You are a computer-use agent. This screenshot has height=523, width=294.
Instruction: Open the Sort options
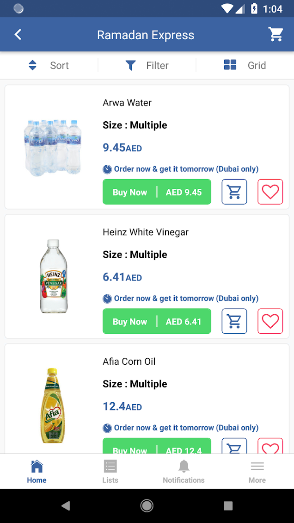(49, 65)
